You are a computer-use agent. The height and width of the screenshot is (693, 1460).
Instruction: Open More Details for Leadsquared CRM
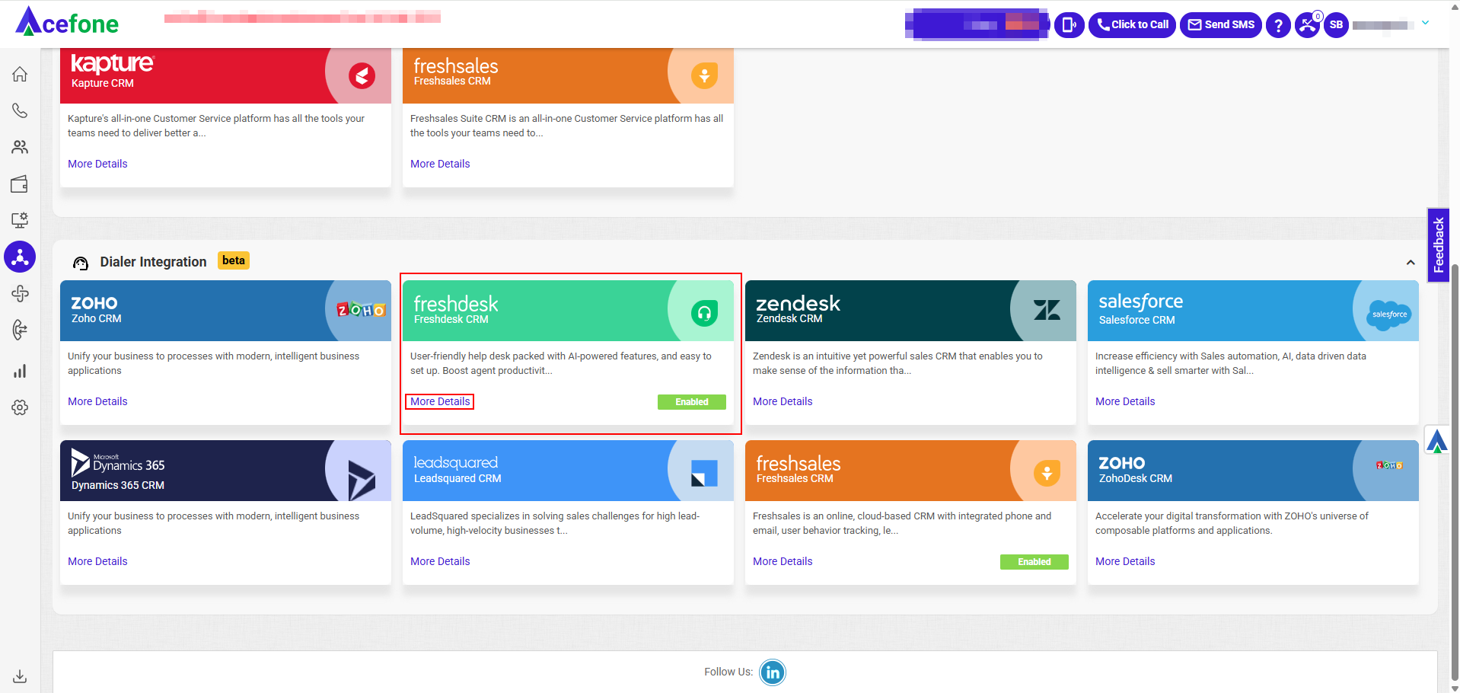click(440, 561)
